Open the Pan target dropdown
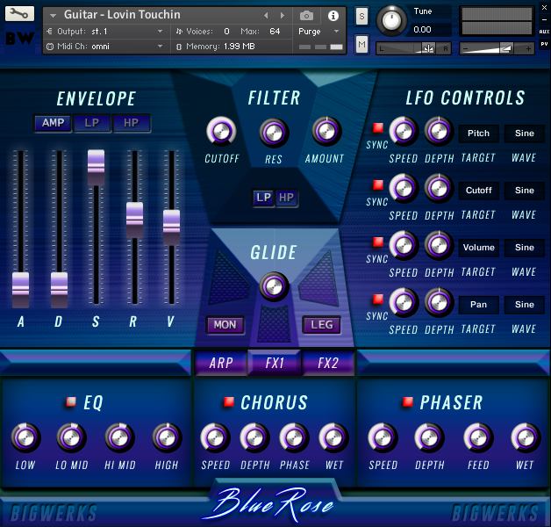This screenshot has width=551, height=527. [478, 304]
